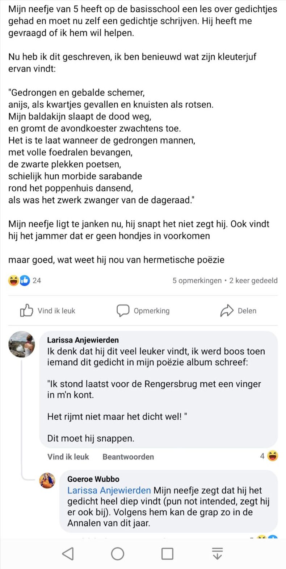This screenshot has height=569, width=286.
Task: Open the reaction count showing 24
Action: point(36,280)
